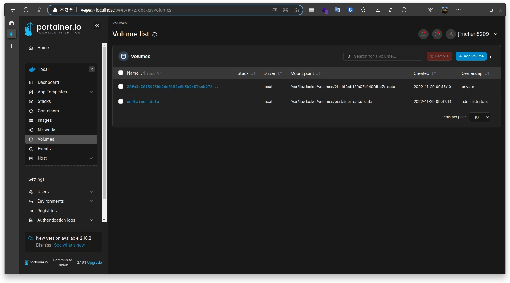Click the help question mark icon
The image size is (510, 283).
point(437,34)
